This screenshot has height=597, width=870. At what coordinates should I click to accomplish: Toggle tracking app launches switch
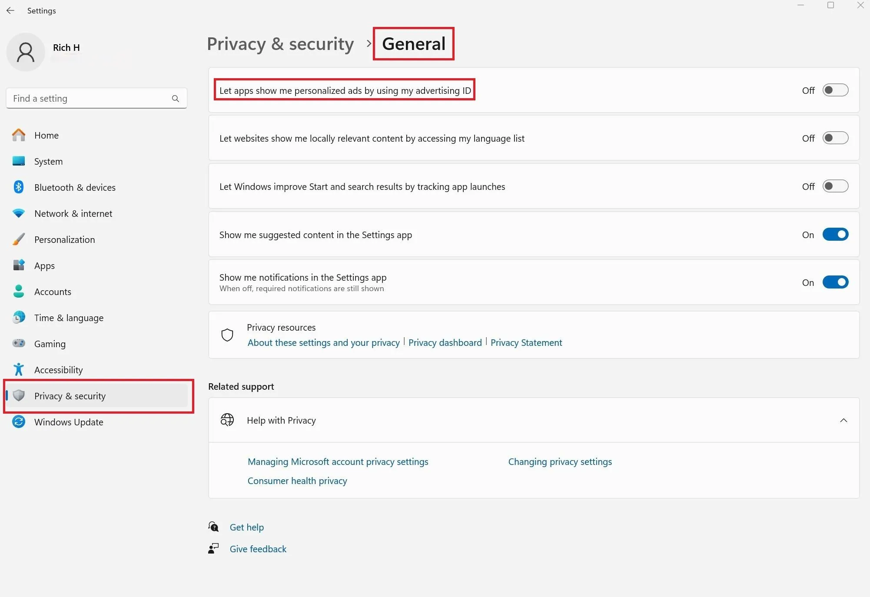(835, 186)
